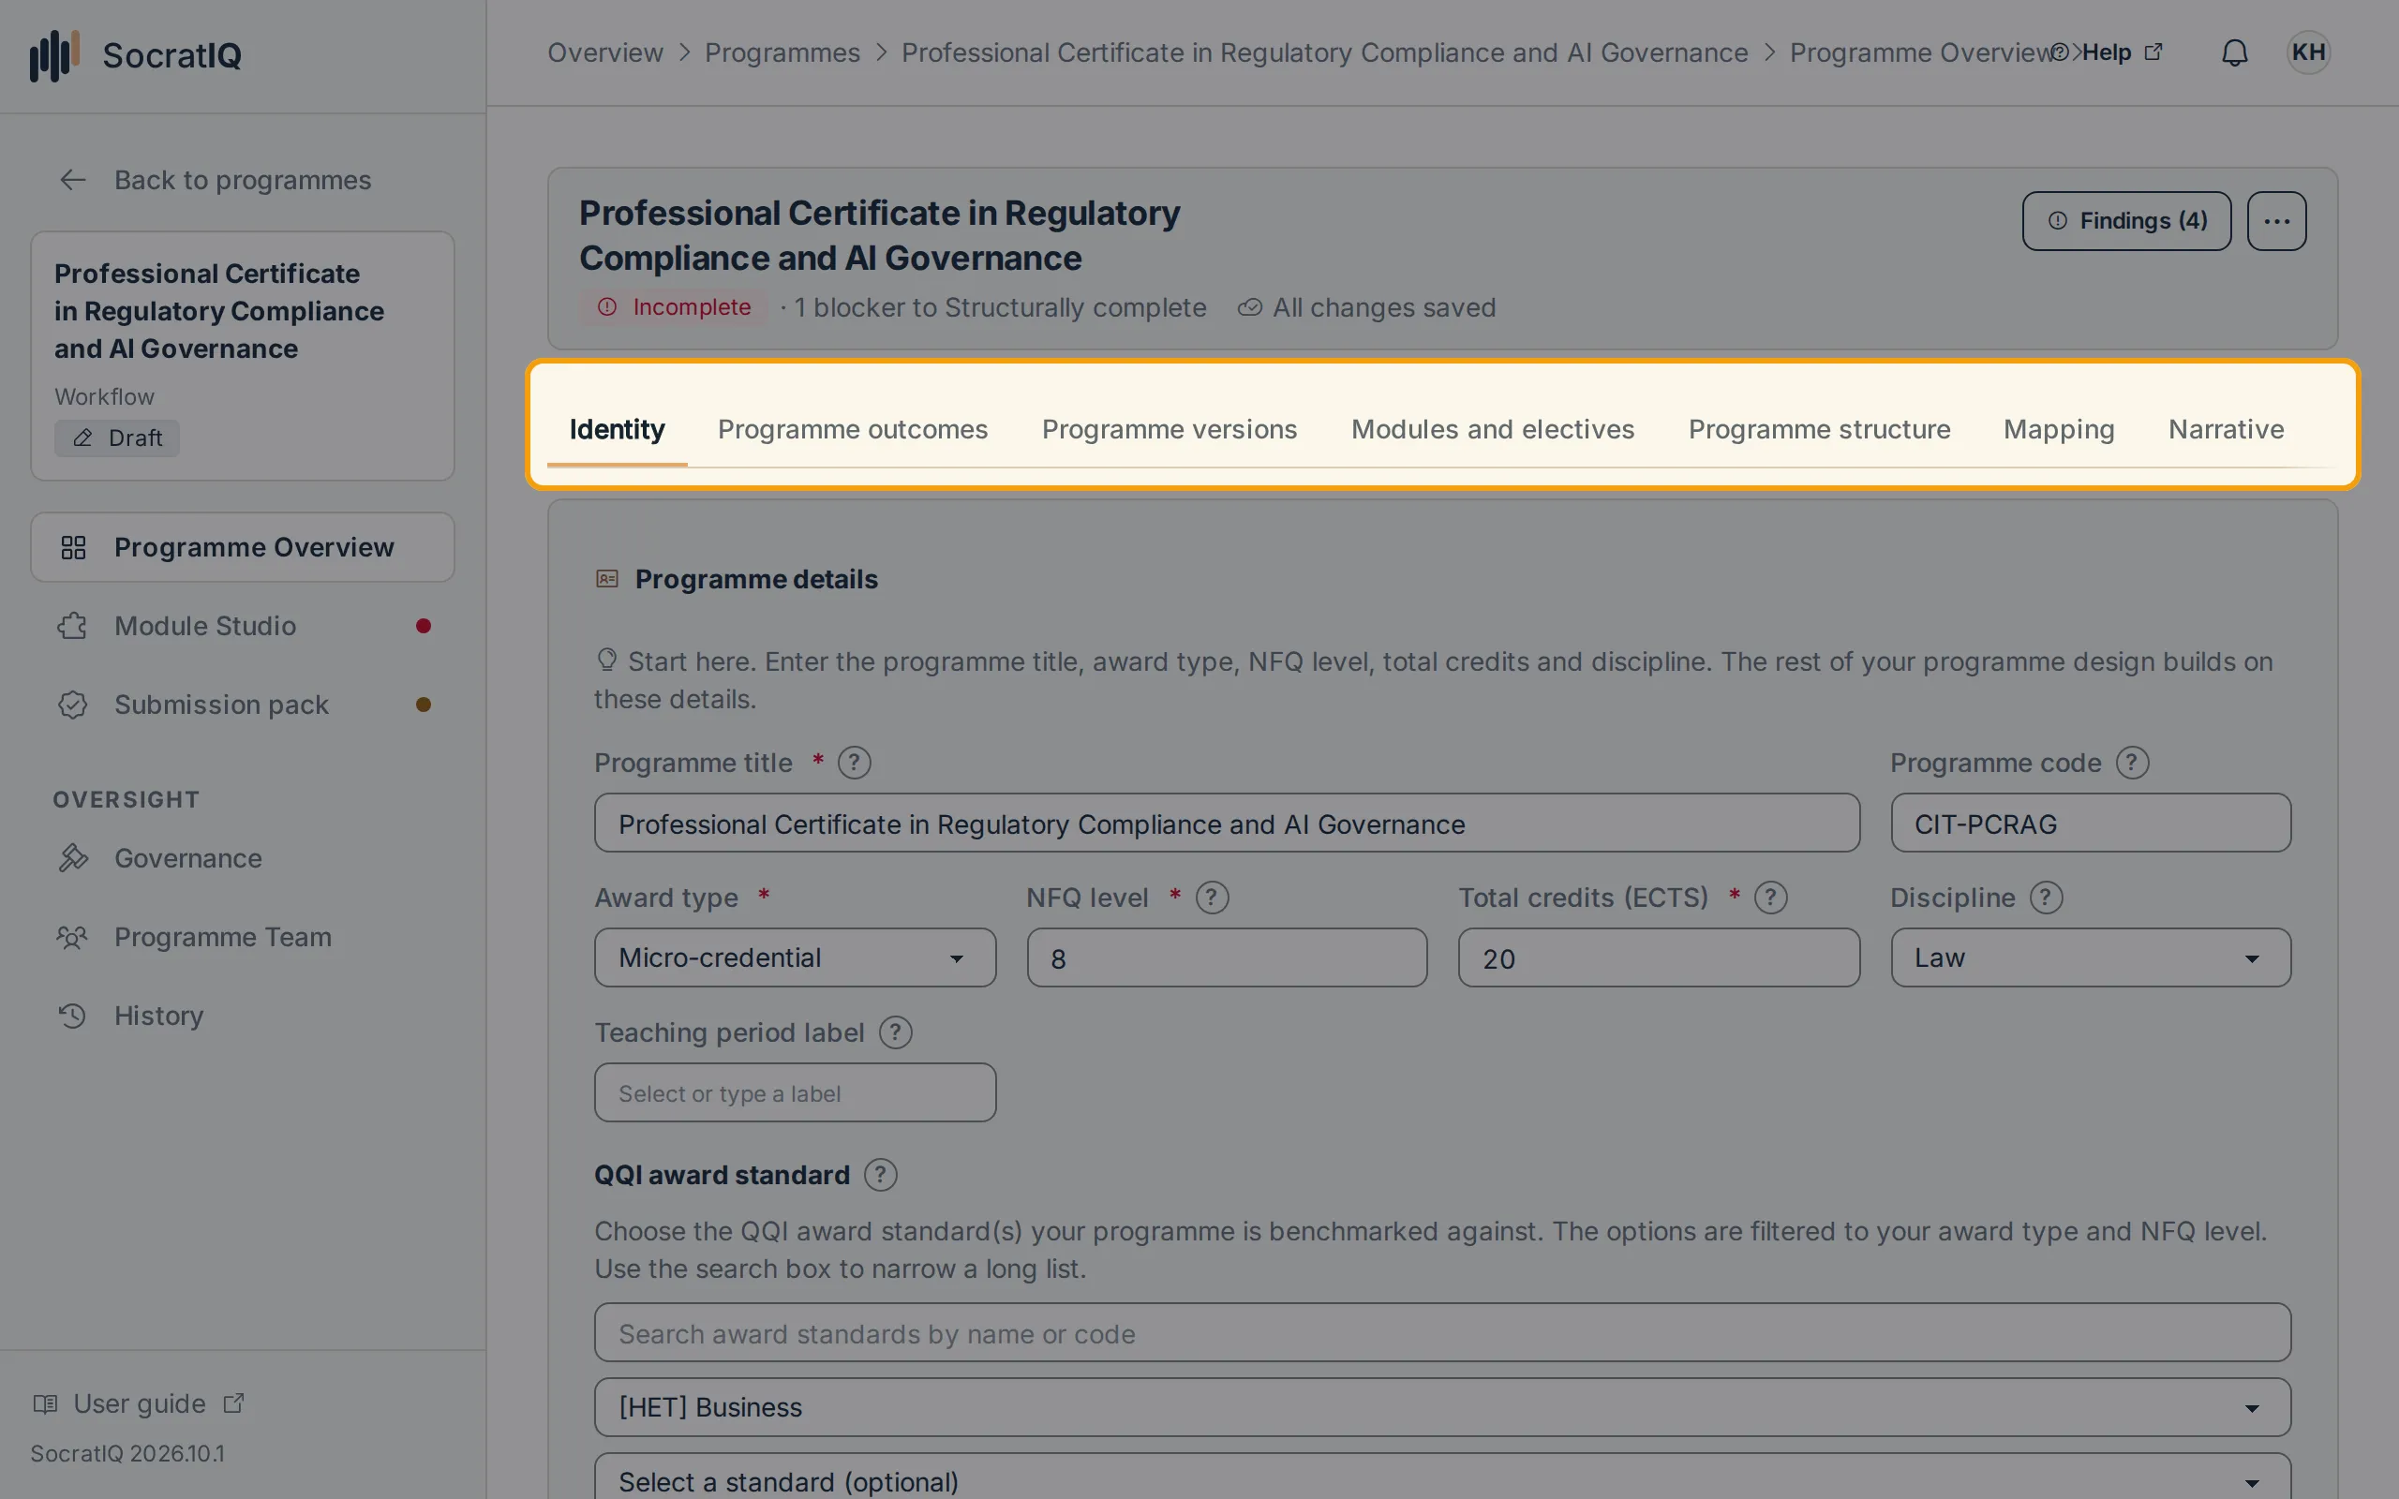Viewport: 2399px width, 1499px height.
Task: Open Submission pack in sidebar
Action: 242,705
